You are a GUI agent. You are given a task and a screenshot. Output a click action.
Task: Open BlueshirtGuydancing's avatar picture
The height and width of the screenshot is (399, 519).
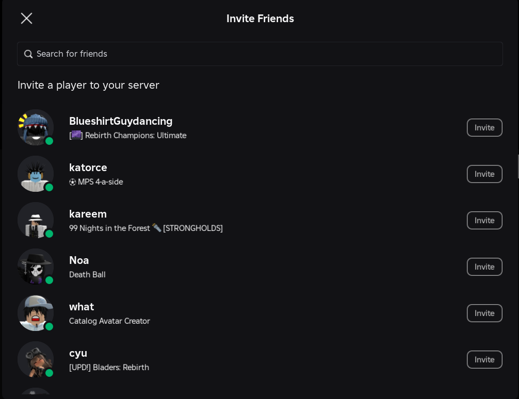pos(36,127)
